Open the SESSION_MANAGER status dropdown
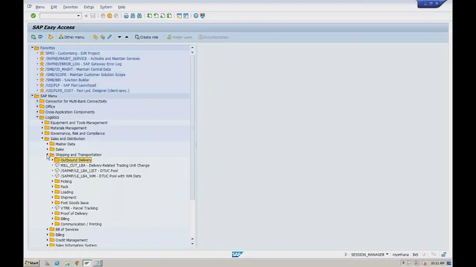Viewport: 476px width, 267px height. (387, 254)
